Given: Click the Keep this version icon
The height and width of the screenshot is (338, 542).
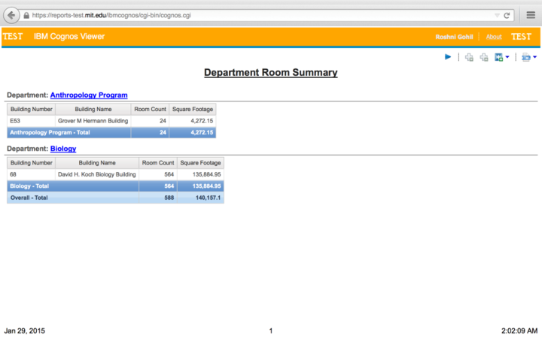Looking at the screenshot, I should pyautogui.click(x=469, y=57).
